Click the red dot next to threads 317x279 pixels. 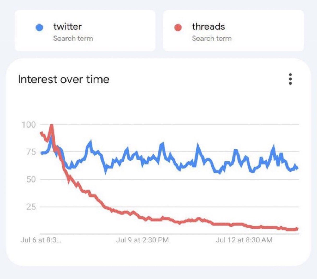tap(178, 27)
